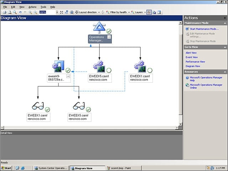Open Diagram View link in Actions
This screenshot has height=171, width=228.
(x=193, y=66)
